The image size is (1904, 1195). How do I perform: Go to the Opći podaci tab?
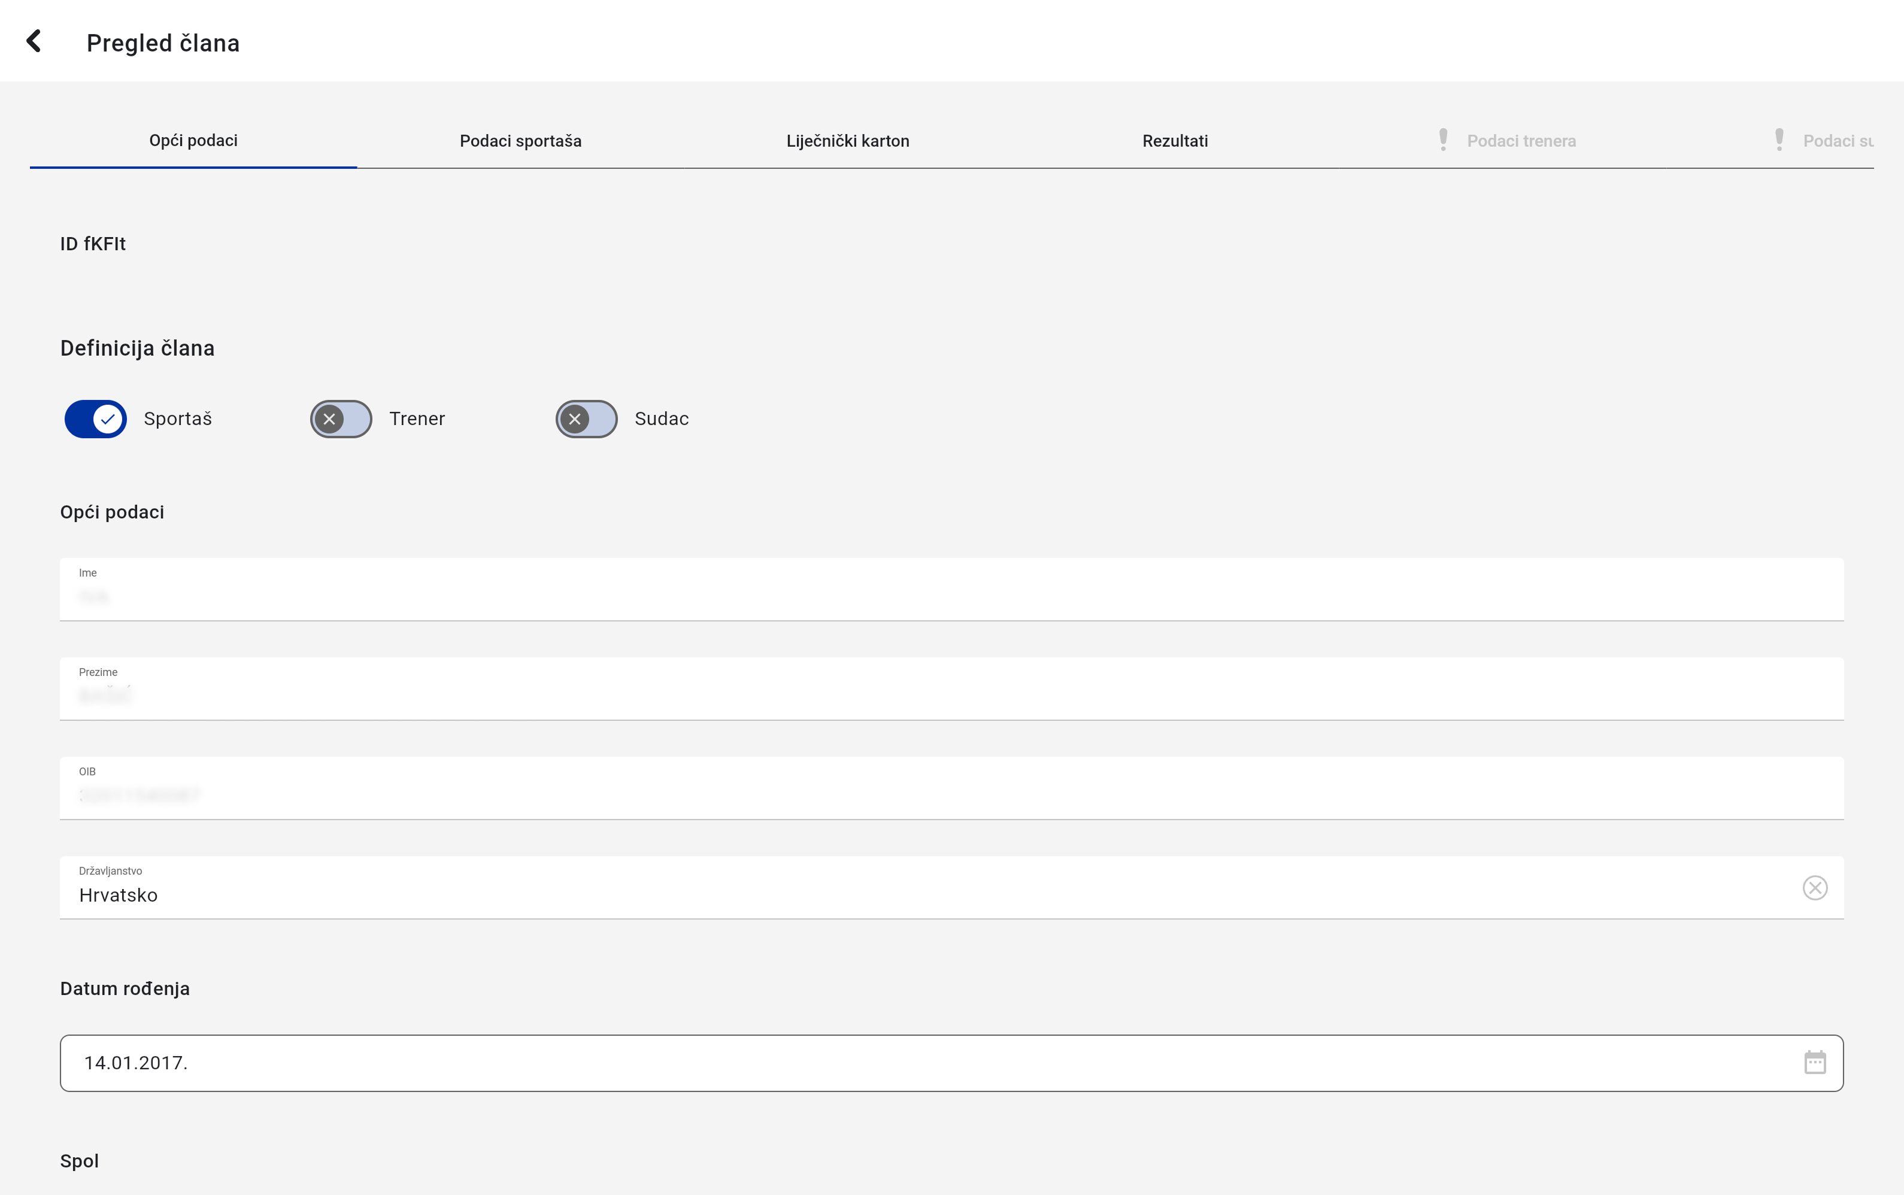click(x=193, y=141)
